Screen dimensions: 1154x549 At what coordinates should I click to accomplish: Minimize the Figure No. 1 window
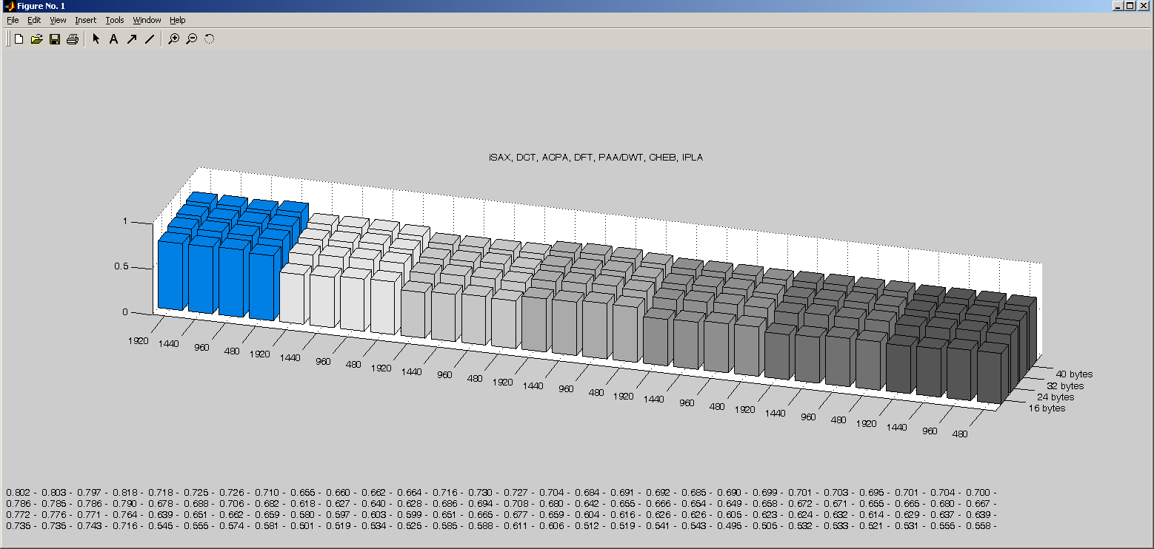tap(1118, 6)
